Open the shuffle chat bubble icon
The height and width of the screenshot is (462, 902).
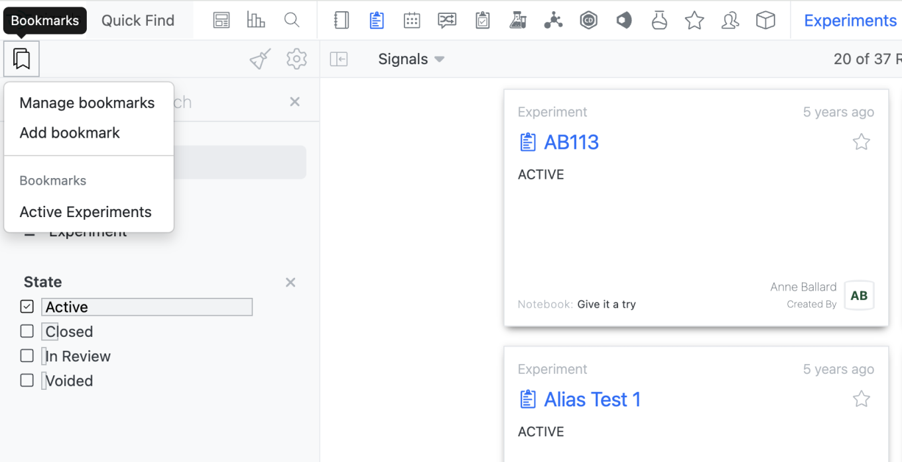click(447, 21)
